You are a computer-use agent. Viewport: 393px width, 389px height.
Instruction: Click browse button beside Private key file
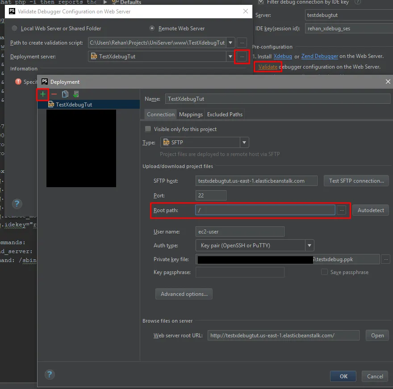pyautogui.click(x=386, y=259)
